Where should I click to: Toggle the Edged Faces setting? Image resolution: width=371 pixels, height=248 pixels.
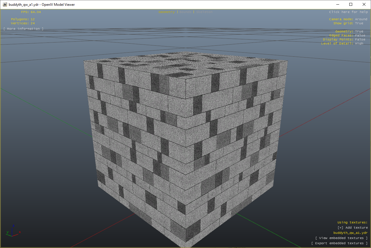coord(347,36)
